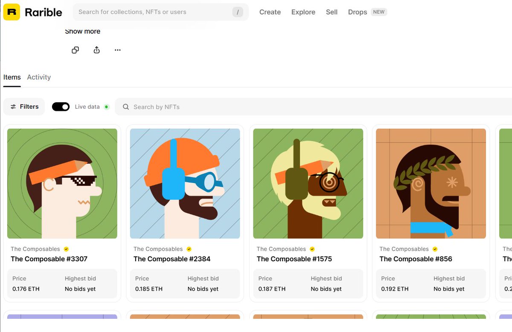
Task: Expand the description with Show more
Action: tap(82, 31)
